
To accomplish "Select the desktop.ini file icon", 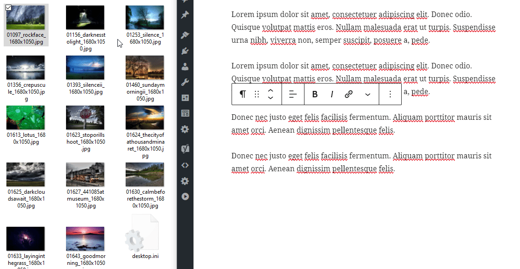I will pyautogui.click(x=142, y=233).
